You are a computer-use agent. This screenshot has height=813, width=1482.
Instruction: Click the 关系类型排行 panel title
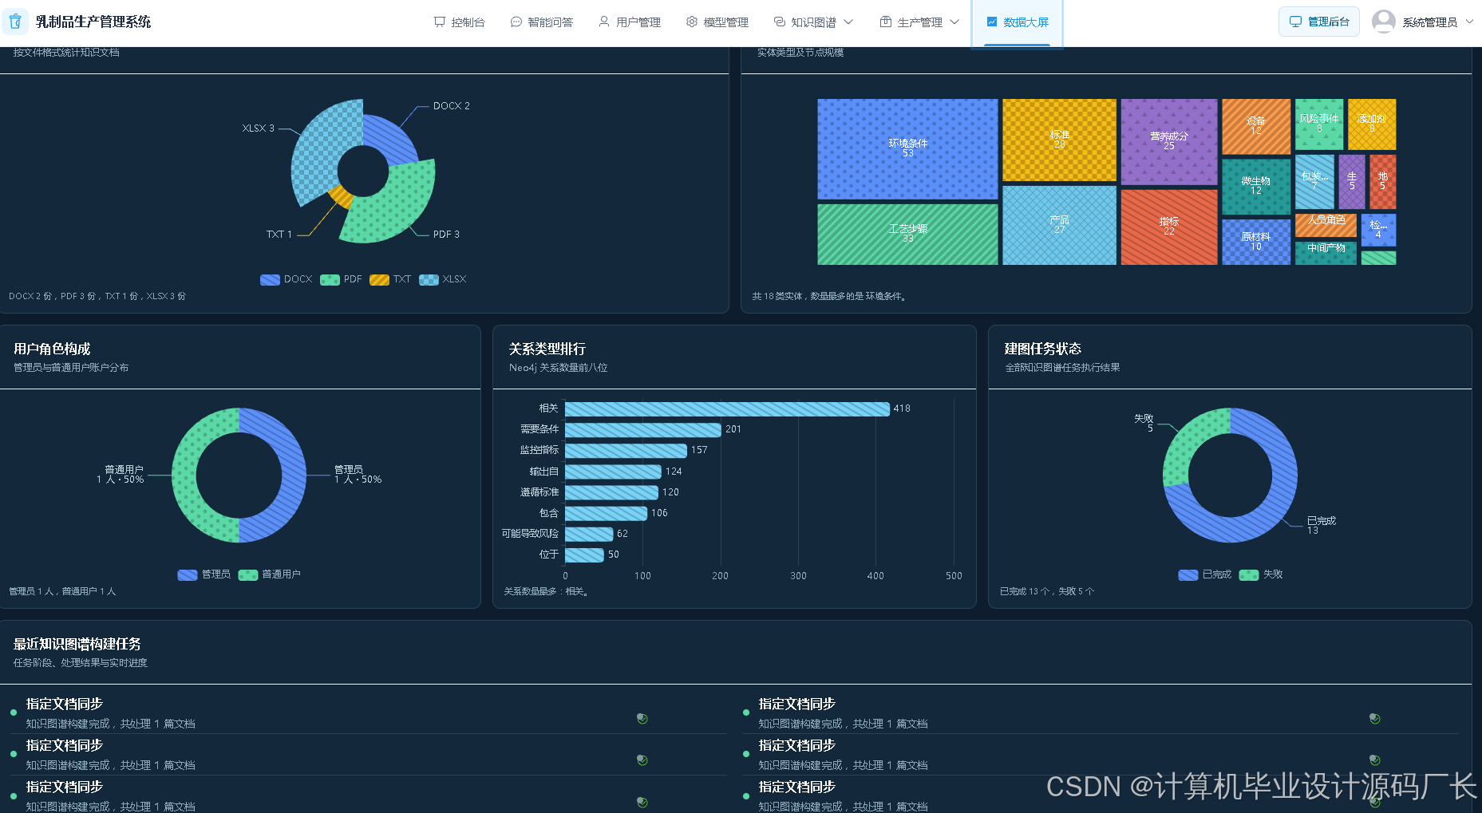tap(547, 349)
